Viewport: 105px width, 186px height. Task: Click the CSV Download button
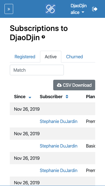(74, 85)
